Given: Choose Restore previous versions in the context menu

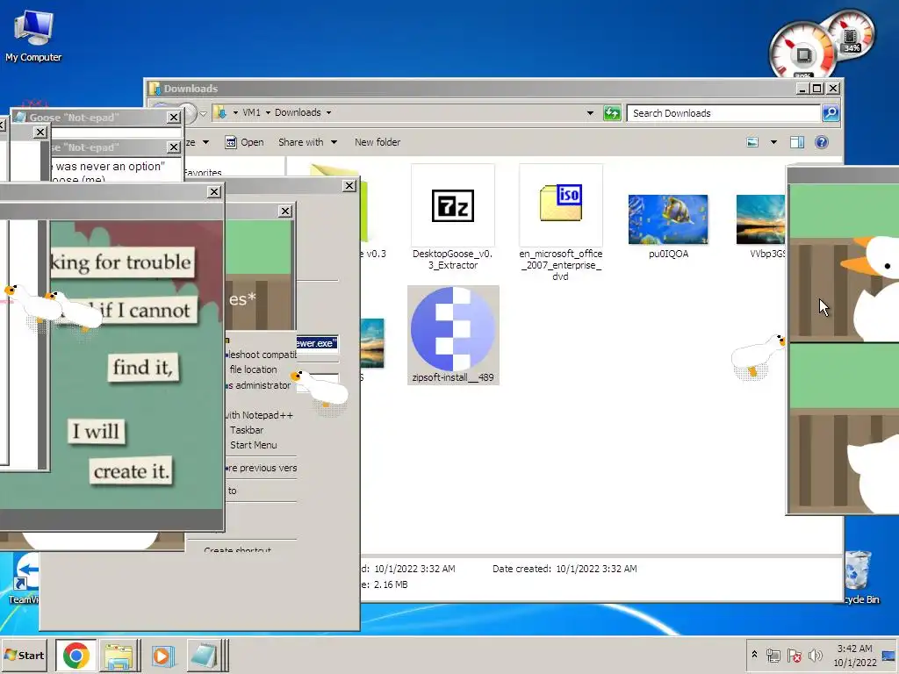Looking at the screenshot, I should coord(263,468).
